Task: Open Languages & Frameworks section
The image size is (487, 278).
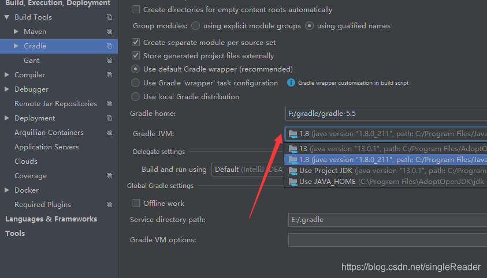Action: click(x=51, y=219)
